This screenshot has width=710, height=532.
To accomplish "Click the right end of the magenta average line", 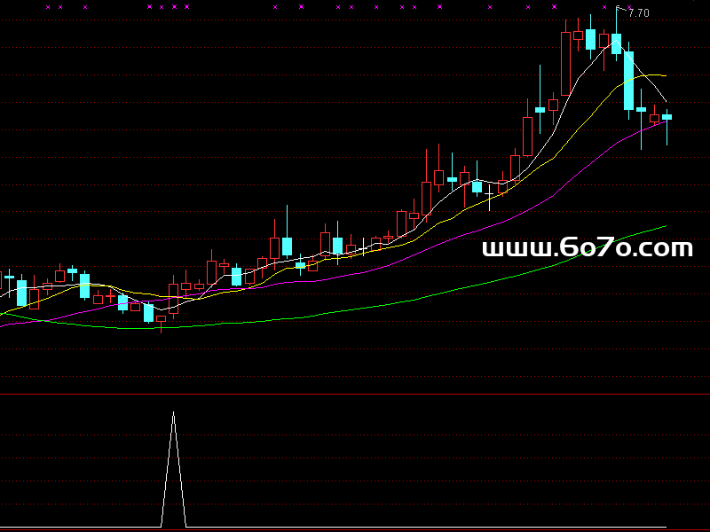I will pos(665,121).
